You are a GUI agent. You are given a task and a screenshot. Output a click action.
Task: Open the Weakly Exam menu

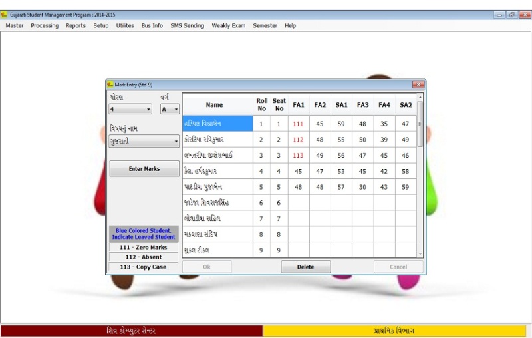click(228, 26)
